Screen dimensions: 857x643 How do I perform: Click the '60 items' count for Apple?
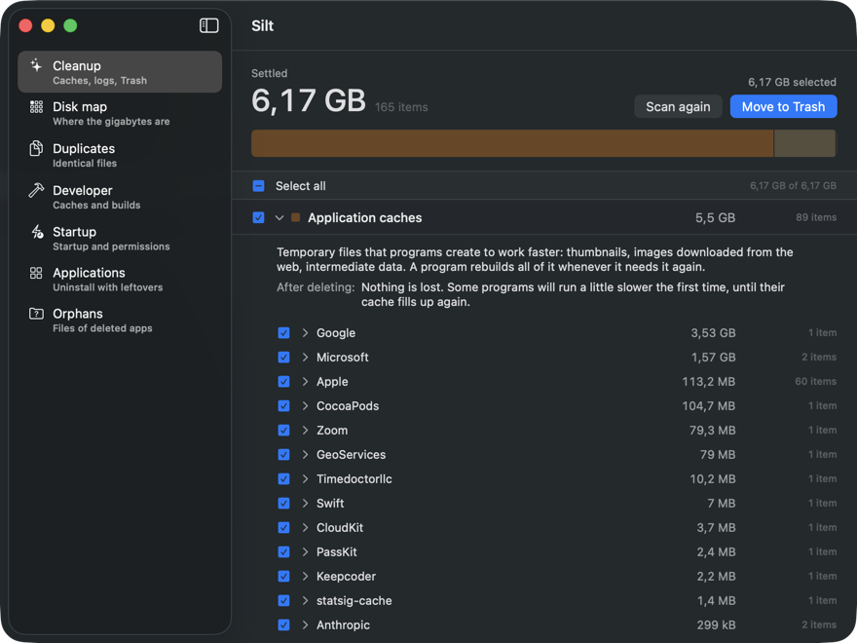815,381
